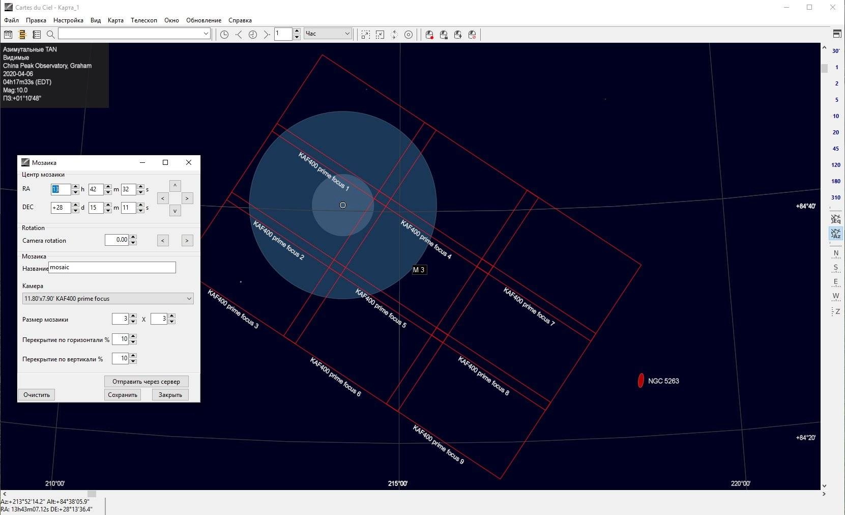Click the Отправить через сервер button
The height and width of the screenshot is (515, 845).
point(146,382)
